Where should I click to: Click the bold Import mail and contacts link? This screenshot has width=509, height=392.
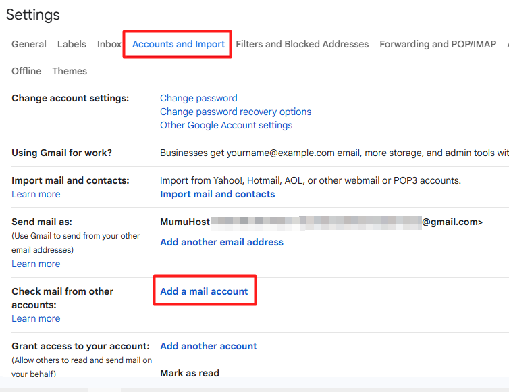click(217, 194)
